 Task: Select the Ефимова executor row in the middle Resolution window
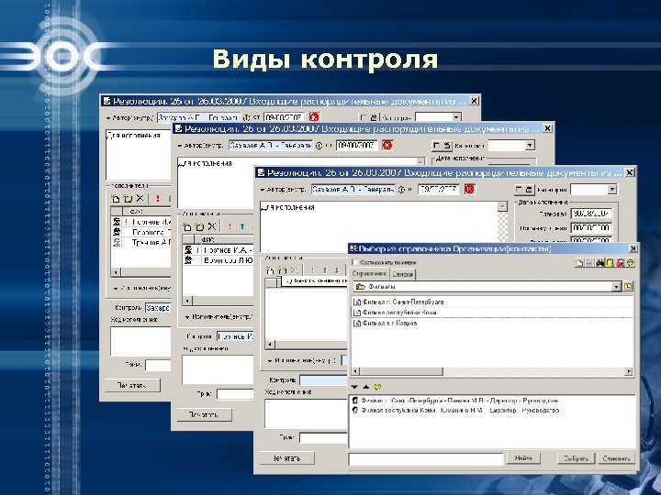pyautogui.click(x=218, y=260)
